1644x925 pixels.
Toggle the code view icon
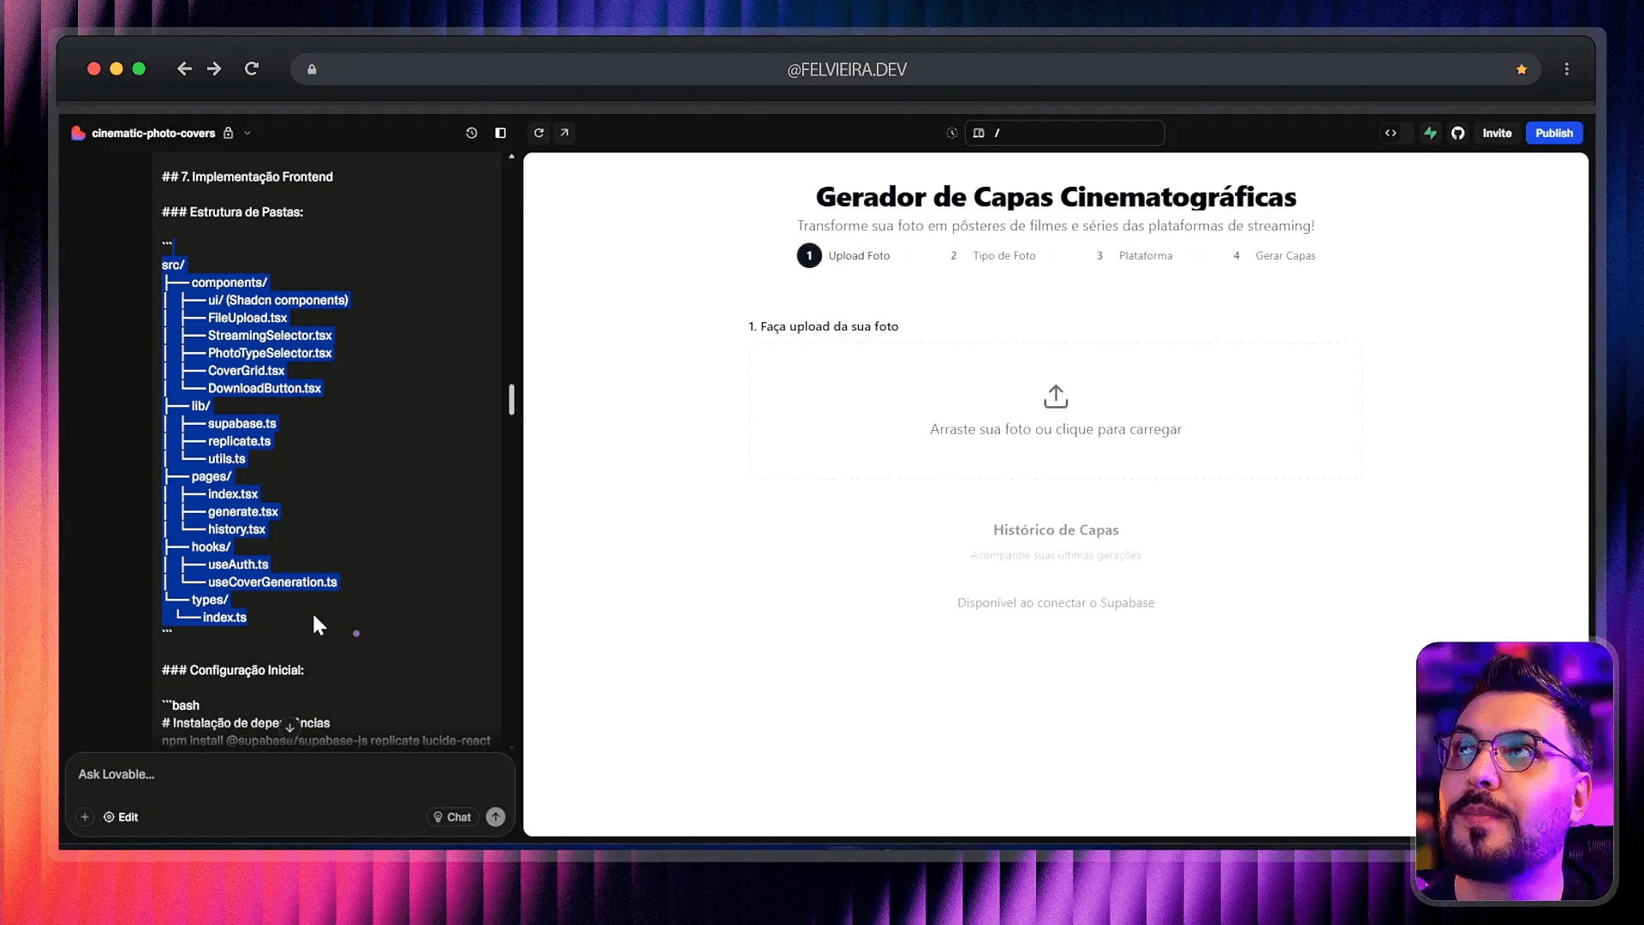pyautogui.click(x=1391, y=133)
